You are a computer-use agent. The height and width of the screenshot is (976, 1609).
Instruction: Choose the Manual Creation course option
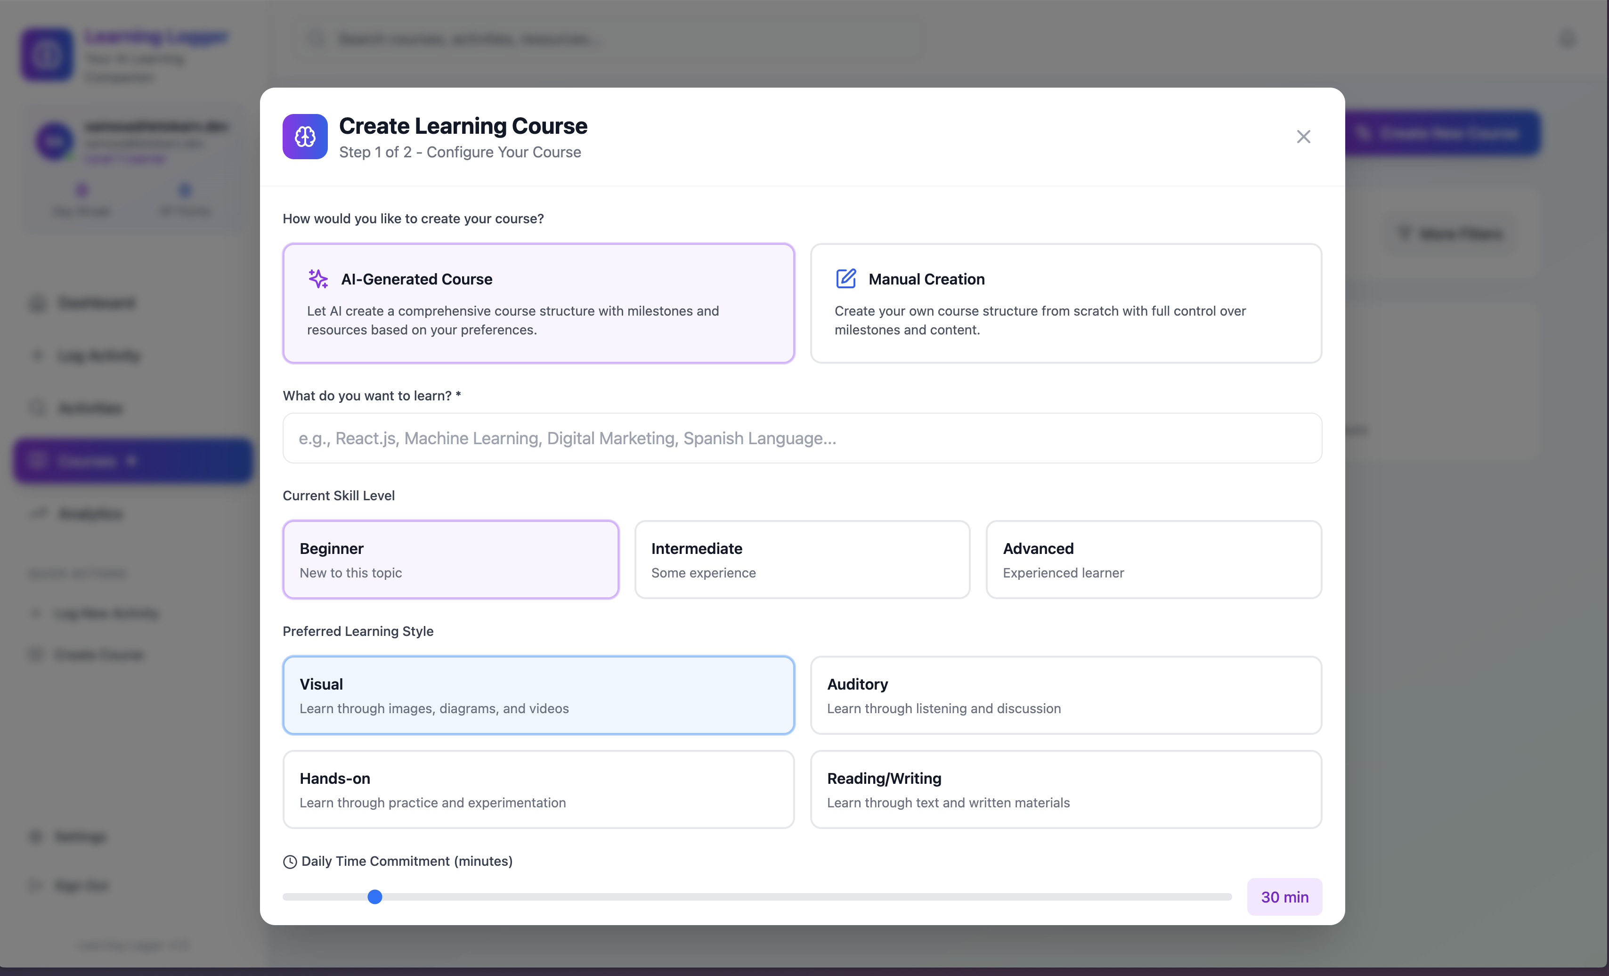coord(1066,303)
